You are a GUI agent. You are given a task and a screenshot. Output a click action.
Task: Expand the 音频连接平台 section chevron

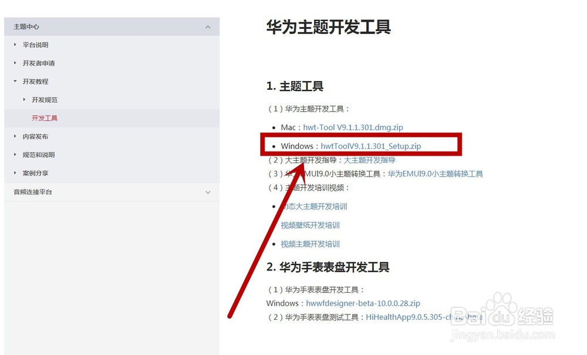pyautogui.click(x=208, y=192)
